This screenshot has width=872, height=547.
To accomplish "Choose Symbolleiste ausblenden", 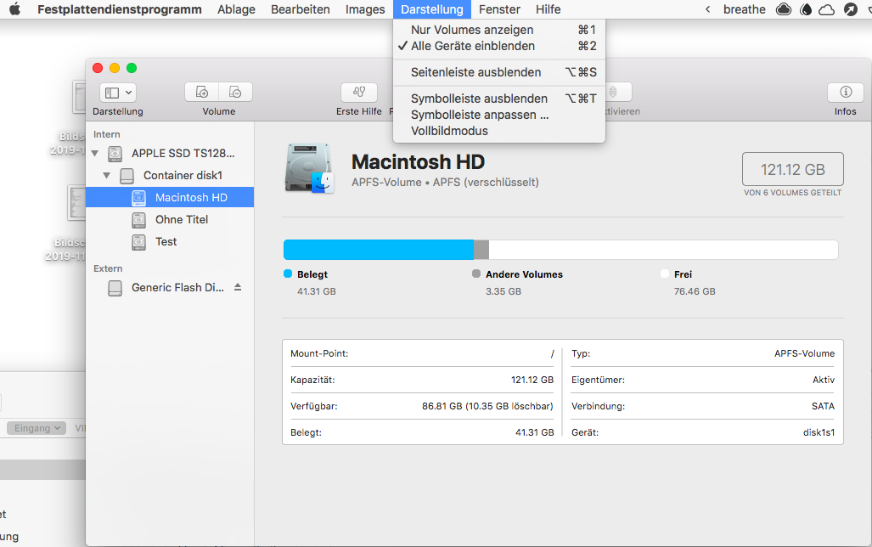I will 499,98.
